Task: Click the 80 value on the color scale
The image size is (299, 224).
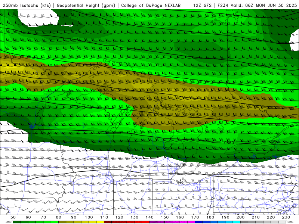Action: [59, 217]
